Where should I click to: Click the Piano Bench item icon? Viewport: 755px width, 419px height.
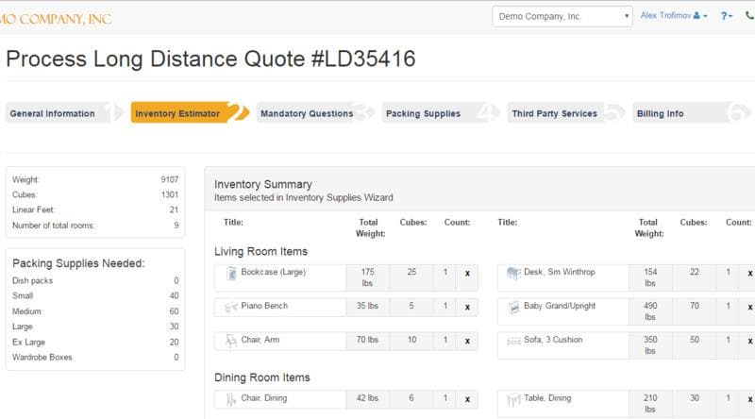pyautogui.click(x=231, y=307)
